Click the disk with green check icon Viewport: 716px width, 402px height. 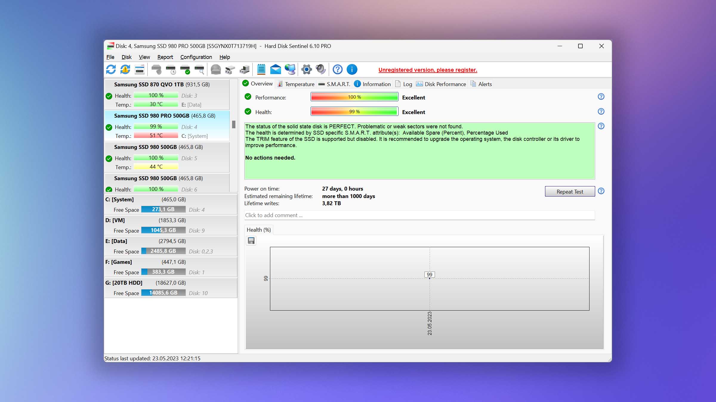point(185,70)
